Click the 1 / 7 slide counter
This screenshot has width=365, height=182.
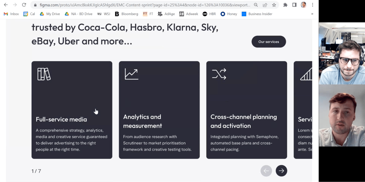click(36, 171)
